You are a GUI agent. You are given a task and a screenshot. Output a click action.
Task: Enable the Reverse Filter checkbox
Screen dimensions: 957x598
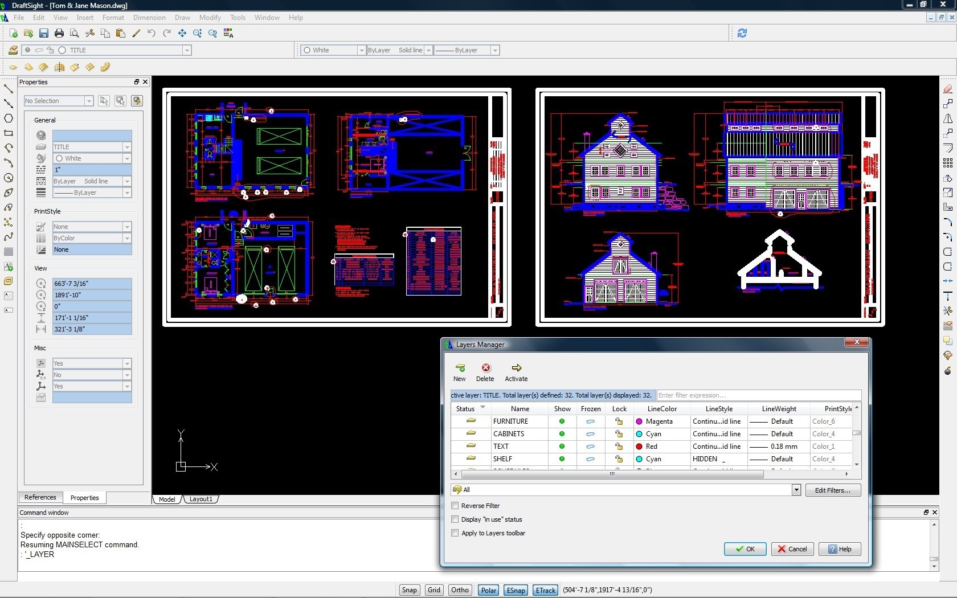click(x=455, y=506)
